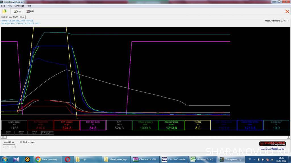
Task: Select the LOG-01-003-010-011.CSV tab
Action: click(x=13, y=17)
